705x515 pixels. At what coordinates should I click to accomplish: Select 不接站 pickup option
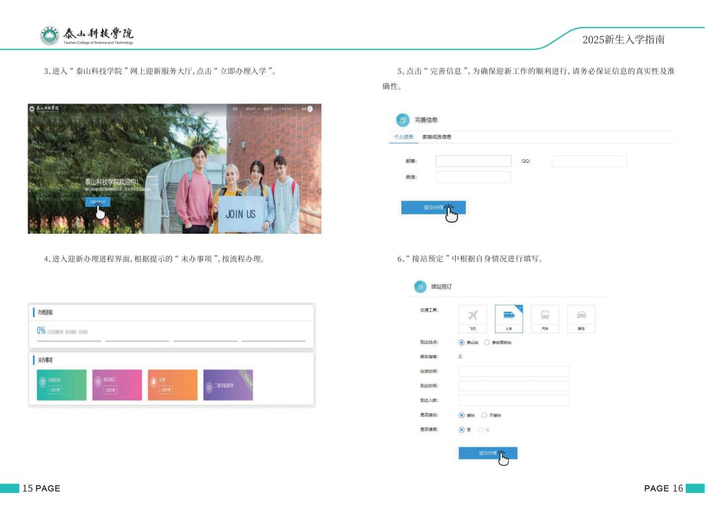pos(484,415)
